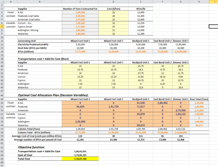Click 'Objective function:' heading
Screen dimensions: 218x167
tap(32, 147)
